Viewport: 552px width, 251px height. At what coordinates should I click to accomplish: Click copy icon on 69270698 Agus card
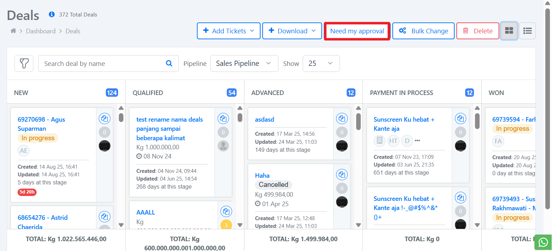click(x=104, y=118)
